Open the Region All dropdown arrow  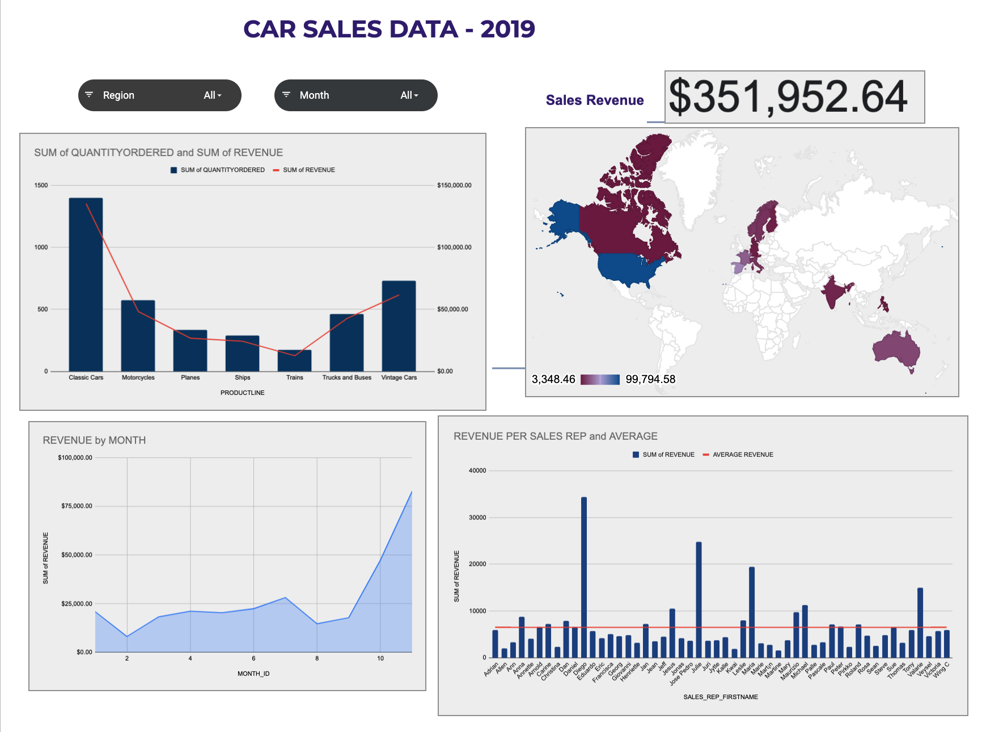pos(219,96)
